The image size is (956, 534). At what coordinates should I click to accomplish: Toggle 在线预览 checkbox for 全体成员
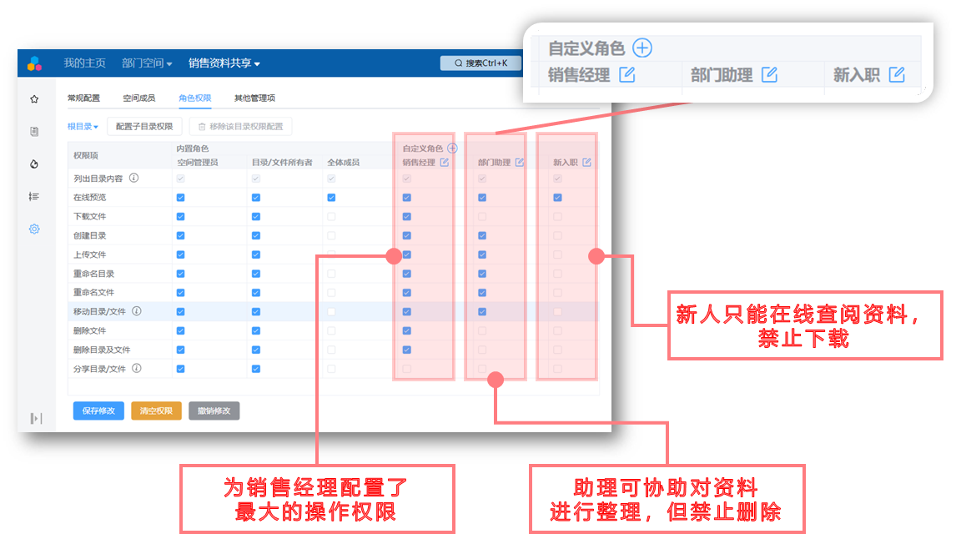click(331, 198)
